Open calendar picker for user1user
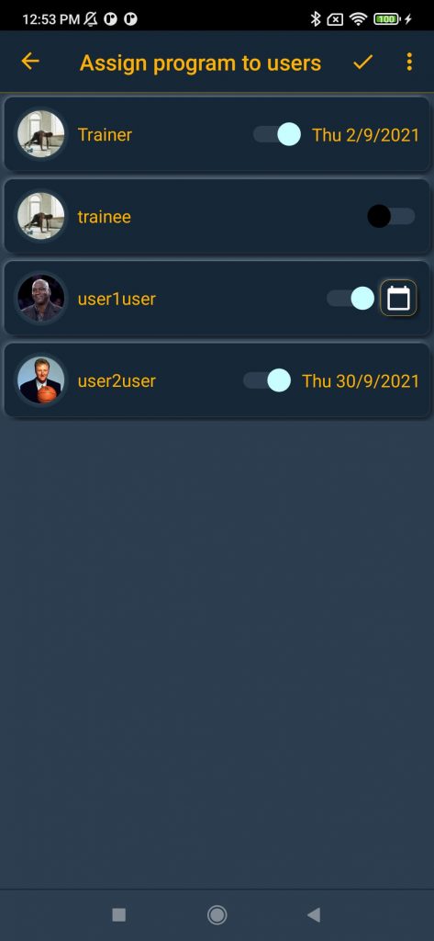The image size is (434, 941). [398, 299]
